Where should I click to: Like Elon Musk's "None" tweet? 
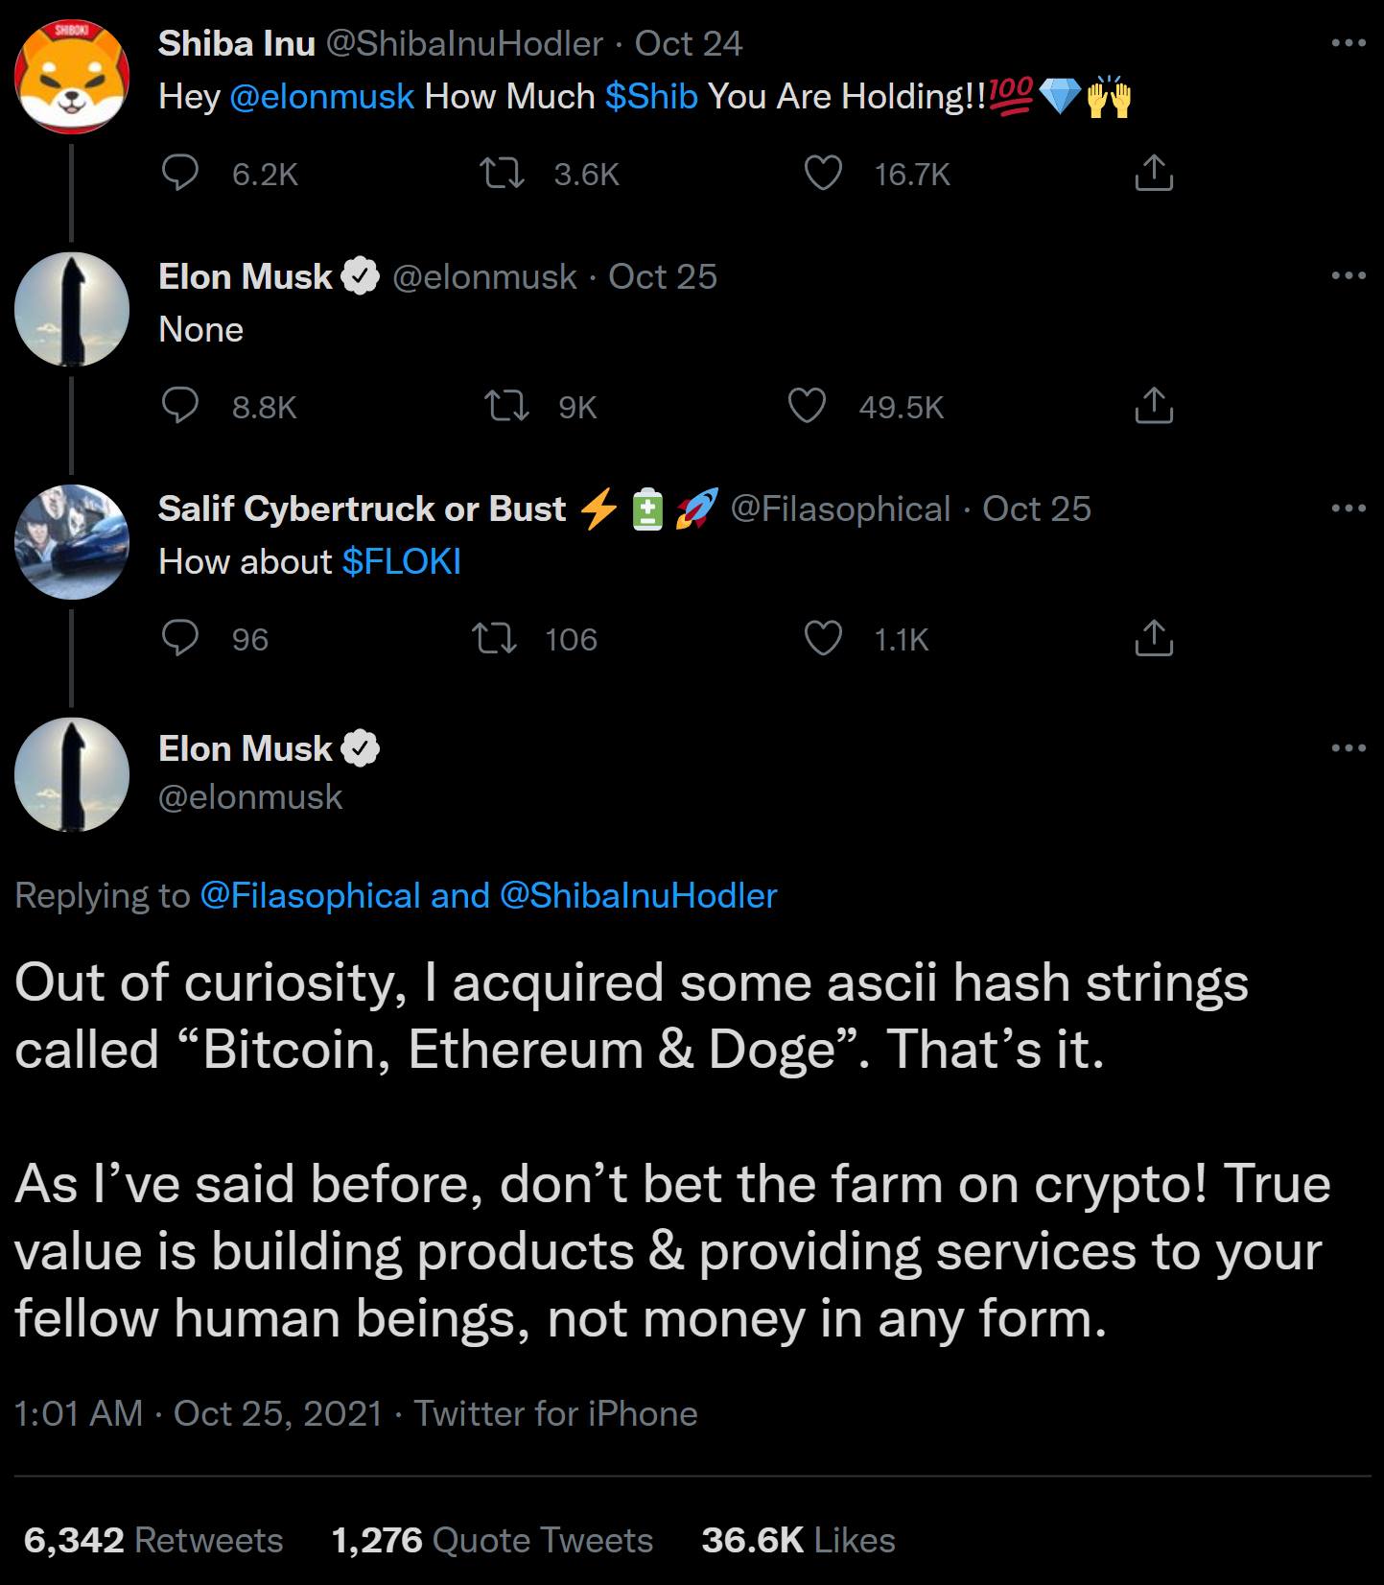pos(807,407)
